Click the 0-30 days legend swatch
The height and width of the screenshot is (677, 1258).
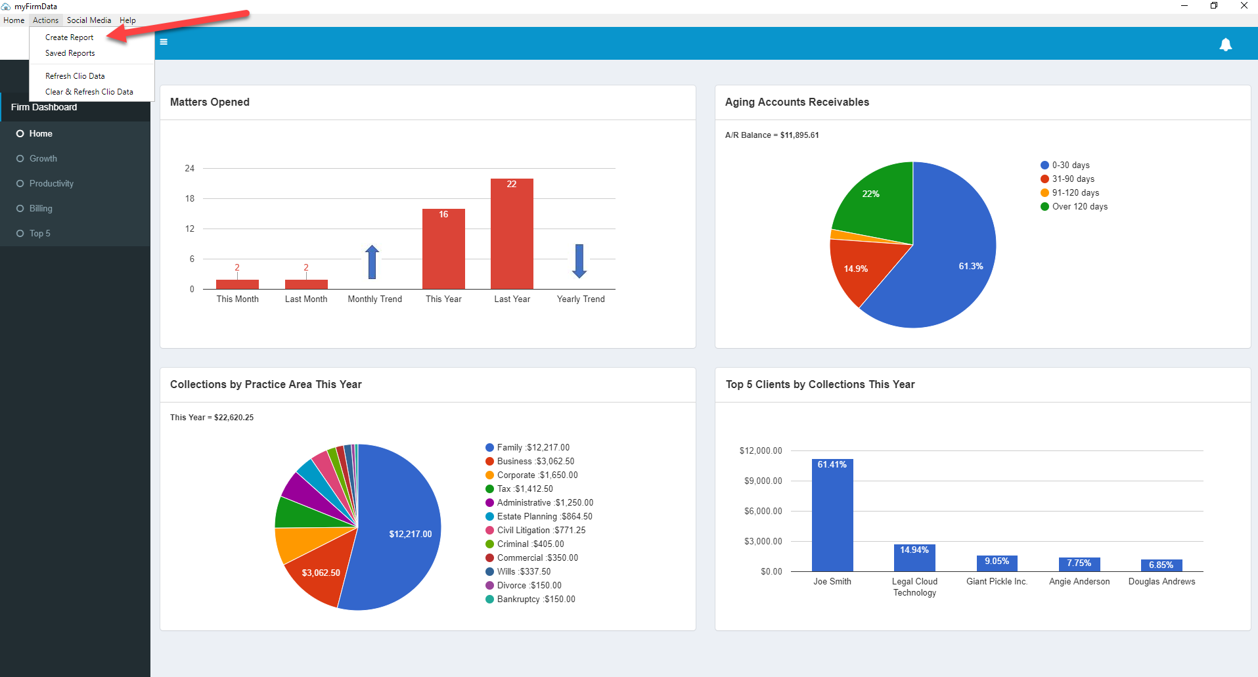tap(1045, 165)
